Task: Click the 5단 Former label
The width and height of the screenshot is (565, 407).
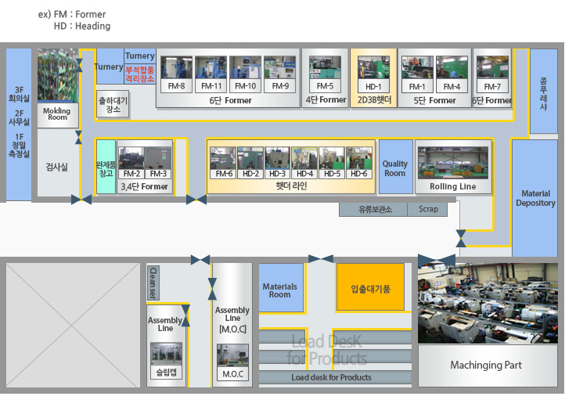Action: click(434, 100)
